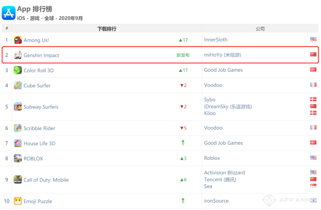
Task: Click the ROBLOX game icon
Action: pyautogui.click(x=18, y=158)
